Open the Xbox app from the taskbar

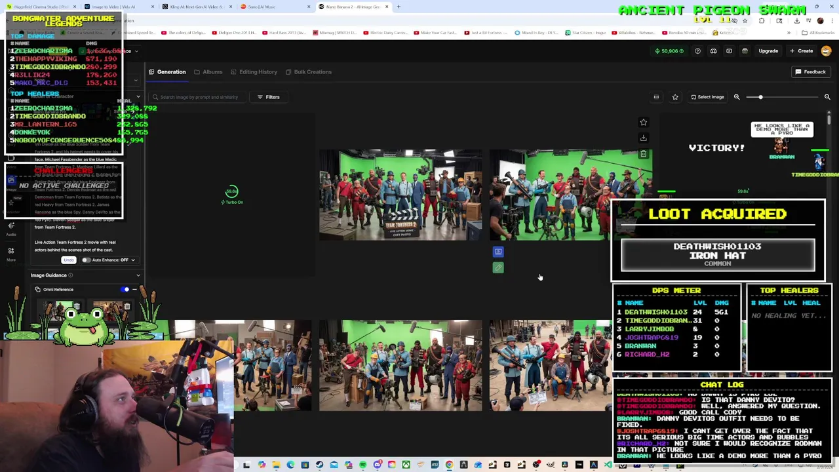(406, 465)
